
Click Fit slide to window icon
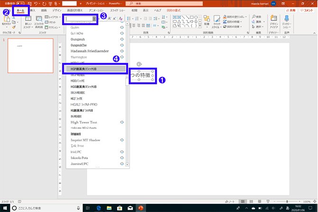[315, 202]
